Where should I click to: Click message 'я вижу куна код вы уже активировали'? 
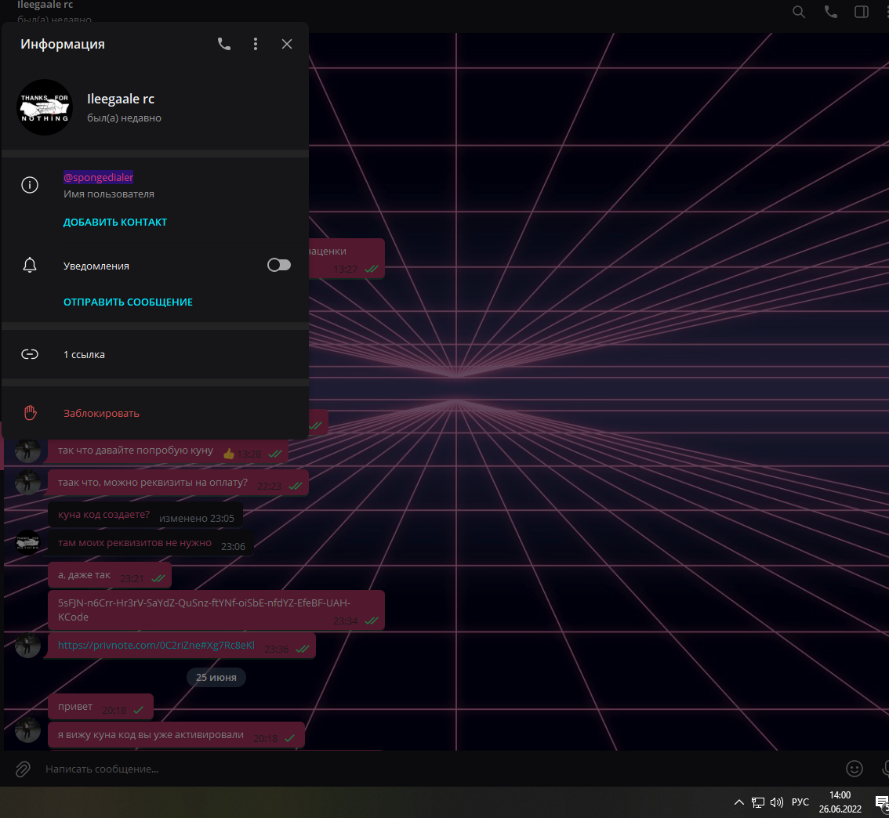click(x=176, y=735)
